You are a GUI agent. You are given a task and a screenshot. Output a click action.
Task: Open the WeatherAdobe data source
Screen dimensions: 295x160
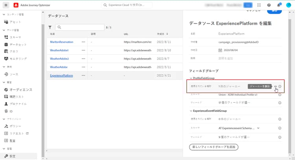(x=59, y=67)
